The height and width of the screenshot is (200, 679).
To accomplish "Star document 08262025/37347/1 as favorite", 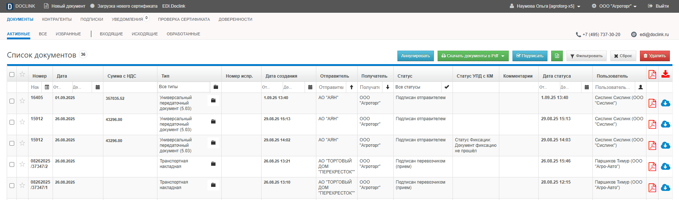I will [x=22, y=185].
